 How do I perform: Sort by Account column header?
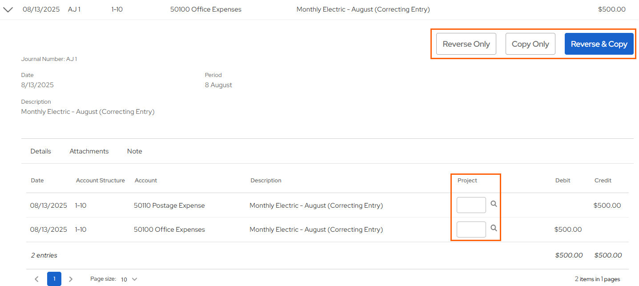tap(146, 181)
